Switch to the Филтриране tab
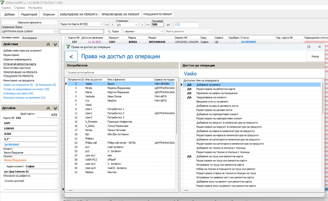Screen dimensions: 328x201 30,38
